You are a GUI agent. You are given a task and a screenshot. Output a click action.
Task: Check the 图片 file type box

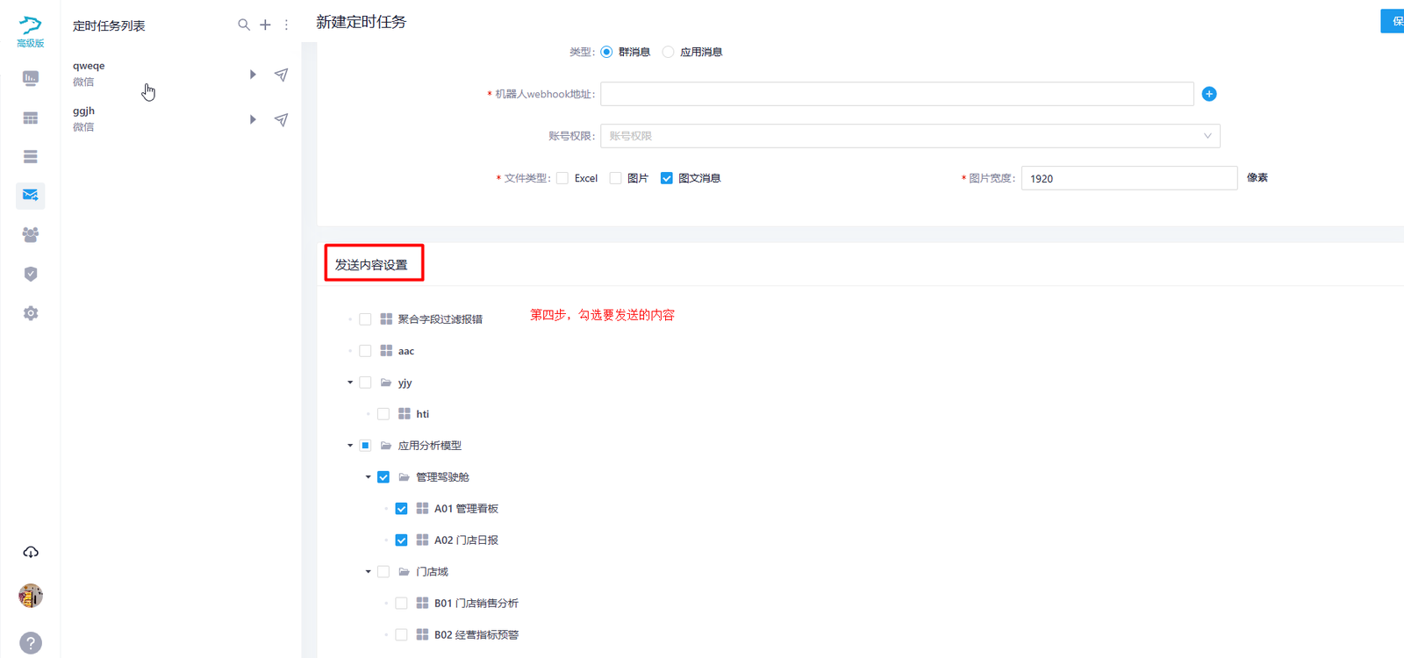tap(616, 178)
